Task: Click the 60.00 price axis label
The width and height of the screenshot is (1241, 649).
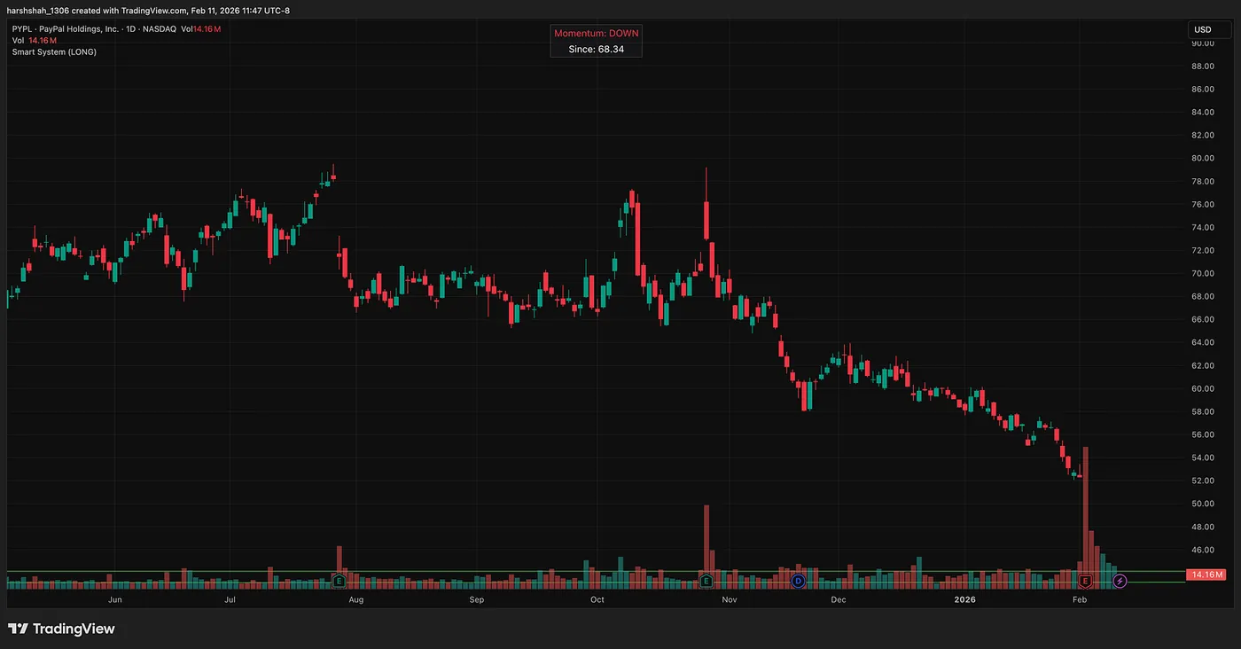Action: (1202, 389)
